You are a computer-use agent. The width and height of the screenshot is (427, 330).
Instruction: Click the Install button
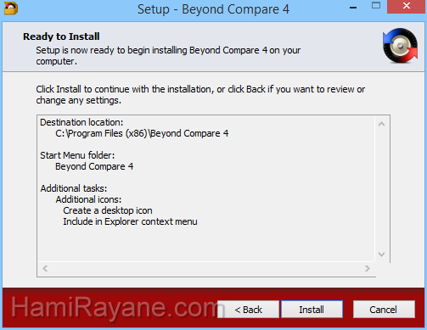312,310
